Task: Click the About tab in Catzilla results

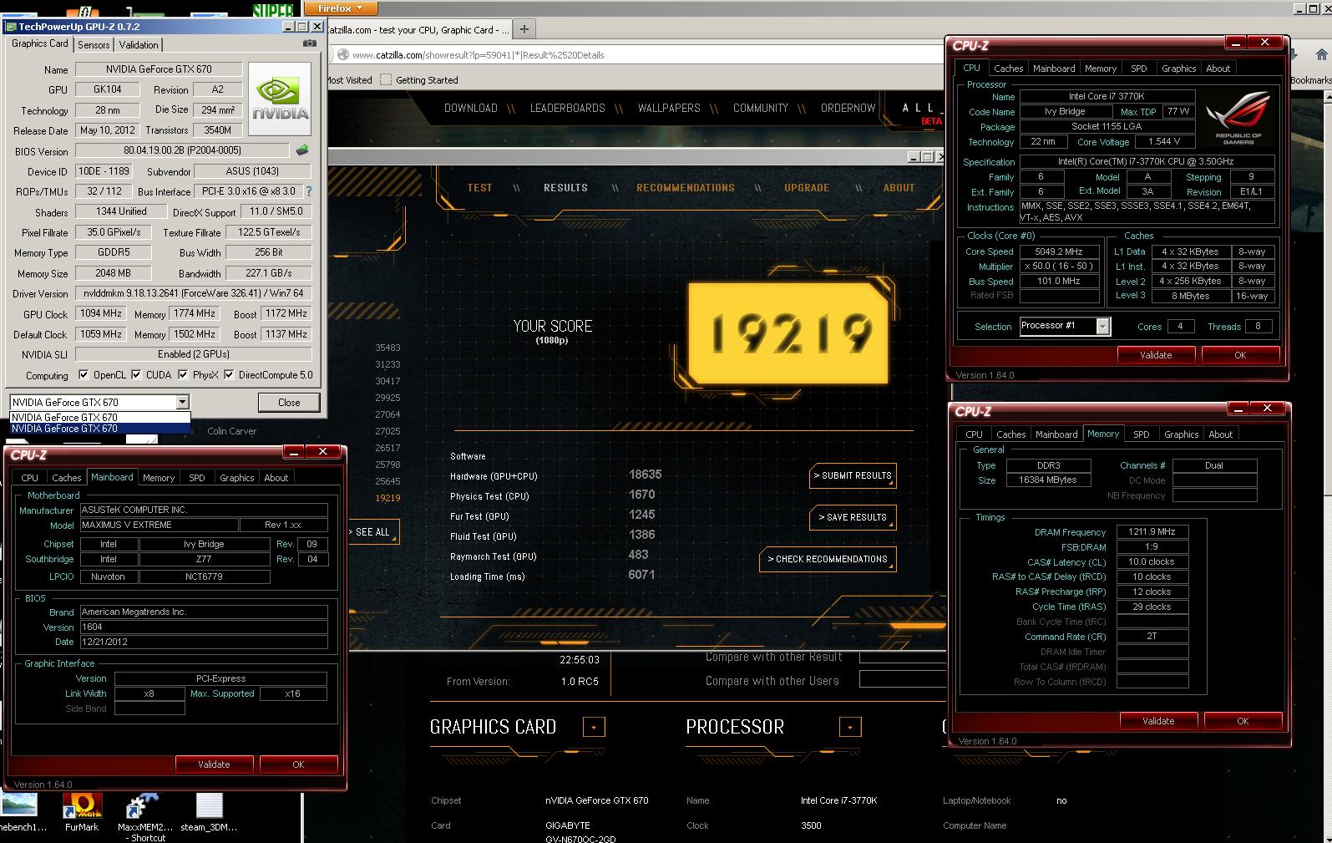Action: pos(899,188)
